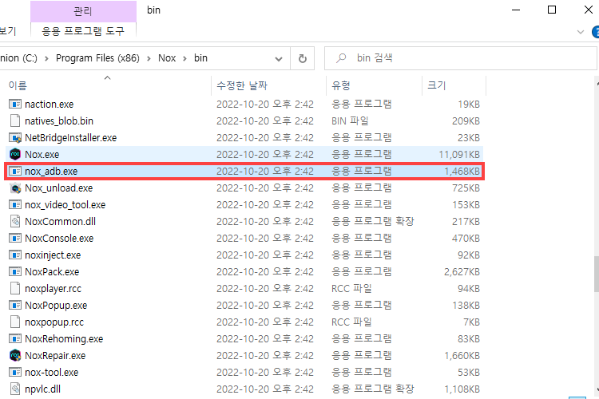Click the noxinject.exe icon
This screenshot has height=399, width=599.
(x=15, y=255)
